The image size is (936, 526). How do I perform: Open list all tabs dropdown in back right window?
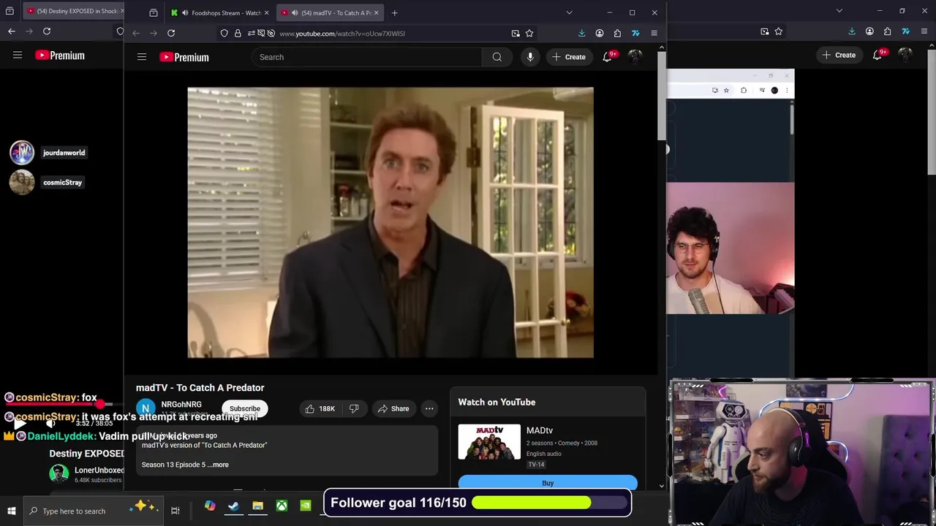coord(839,11)
